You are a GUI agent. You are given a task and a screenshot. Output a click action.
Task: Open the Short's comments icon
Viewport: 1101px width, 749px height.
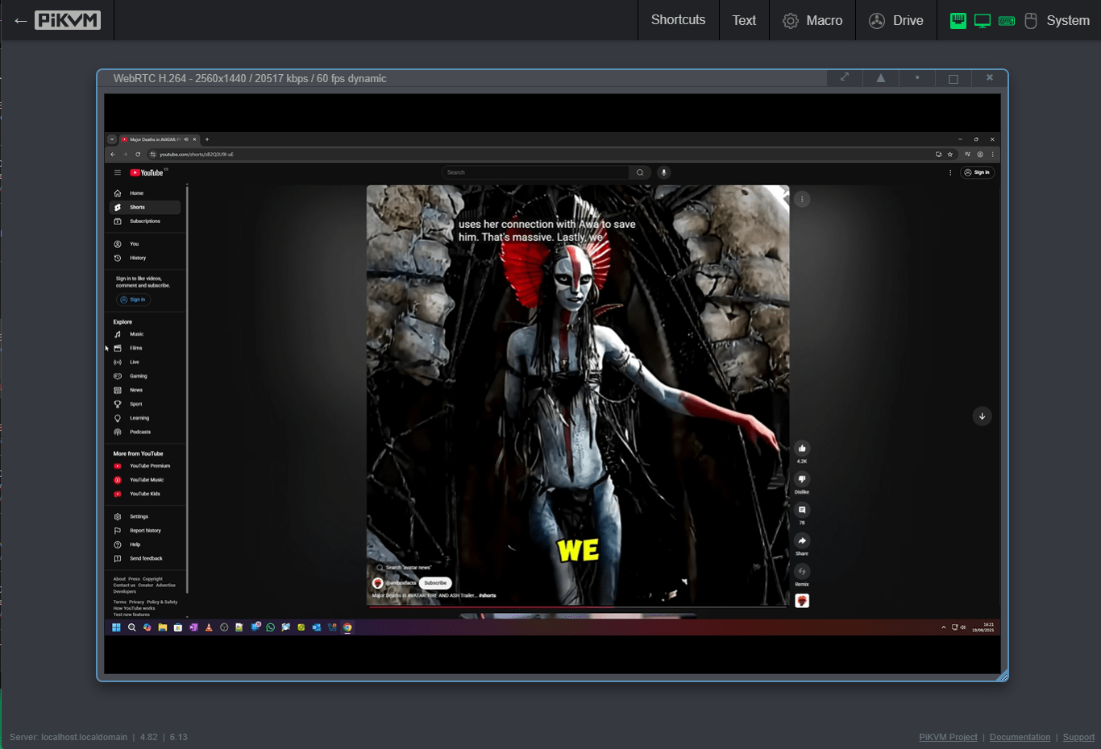pyautogui.click(x=801, y=510)
